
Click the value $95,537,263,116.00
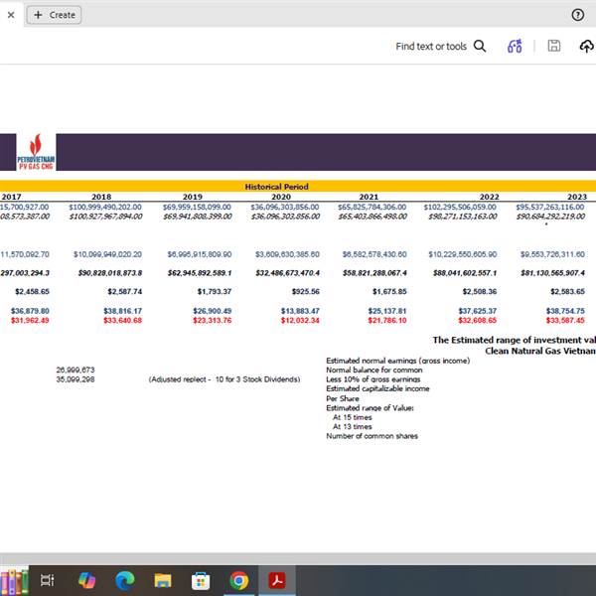point(550,207)
